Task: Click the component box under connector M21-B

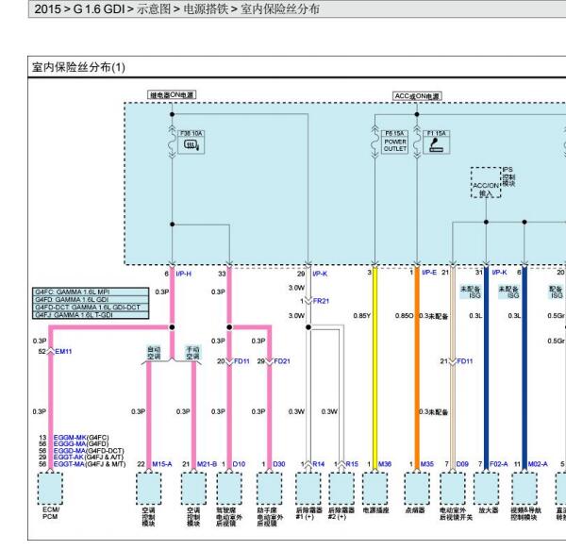Action: (x=193, y=489)
